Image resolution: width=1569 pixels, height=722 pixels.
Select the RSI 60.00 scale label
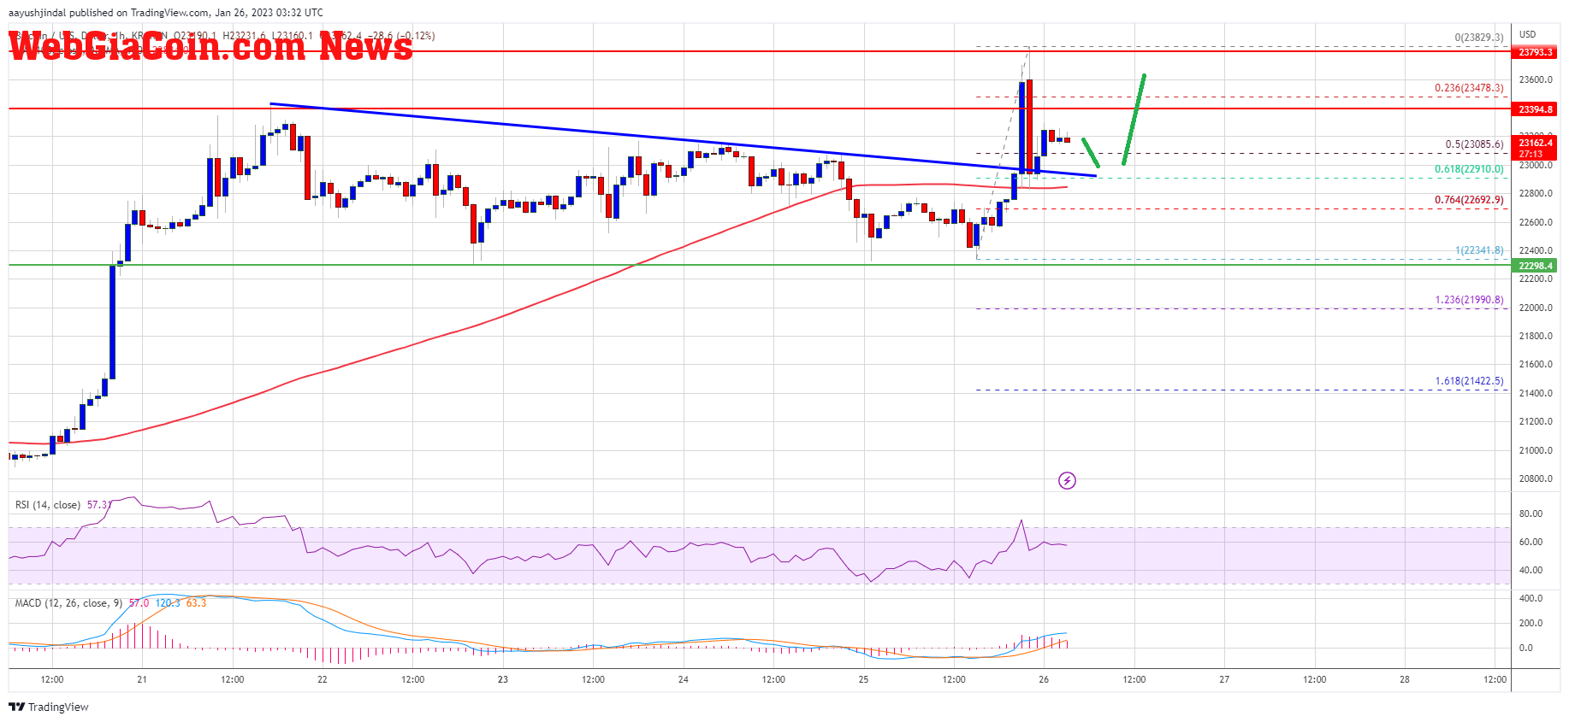click(1531, 542)
